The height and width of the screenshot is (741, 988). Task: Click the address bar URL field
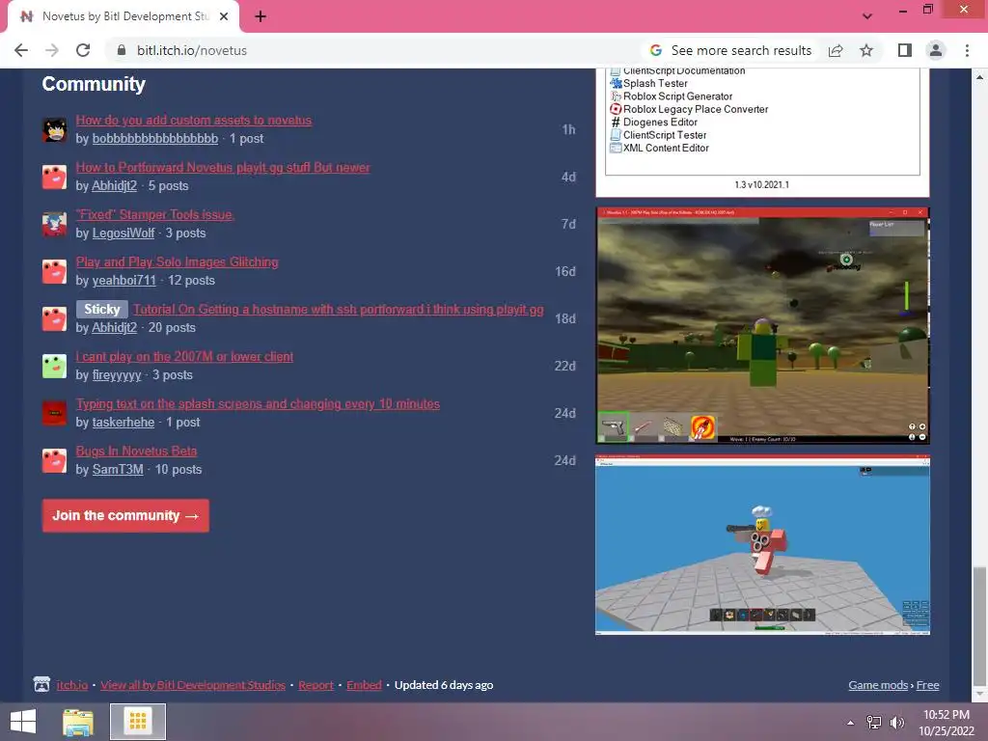(x=378, y=50)
